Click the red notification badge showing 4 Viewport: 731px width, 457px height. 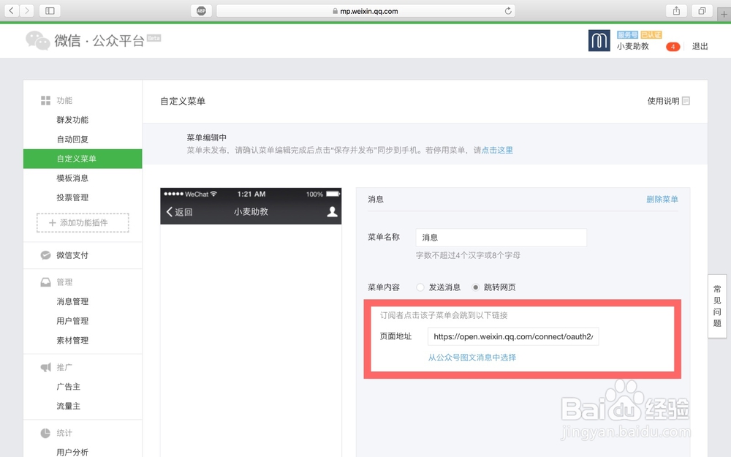click(x=673, y=46)
